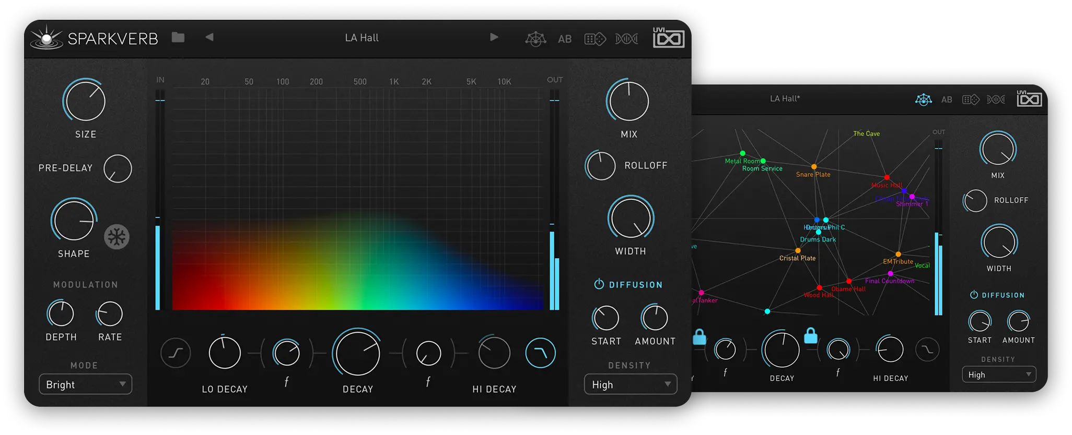
Task: Open the Mode dropdown showing Bright
Action: coord(86,384)
